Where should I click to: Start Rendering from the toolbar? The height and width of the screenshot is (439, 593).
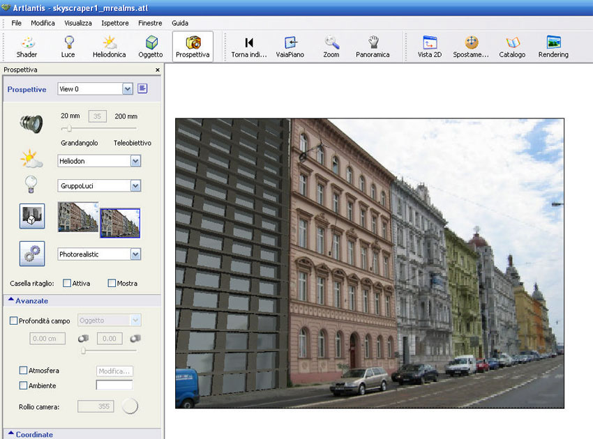[x=553, y=47]
